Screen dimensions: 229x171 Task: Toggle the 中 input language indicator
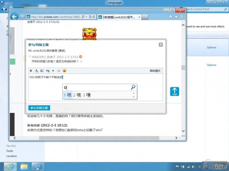pyautogui.click(x=200, y=167)
